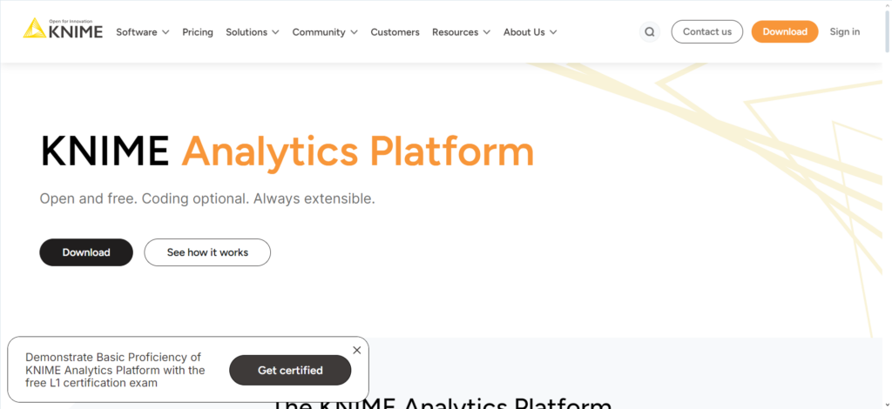Click the Get certified button
892x409 pixels.
(x=290, y=371)
